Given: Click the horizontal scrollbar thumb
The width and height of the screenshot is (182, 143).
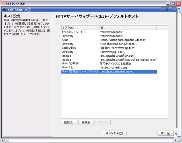Looking at the screenshot, I should click(7, 140).
